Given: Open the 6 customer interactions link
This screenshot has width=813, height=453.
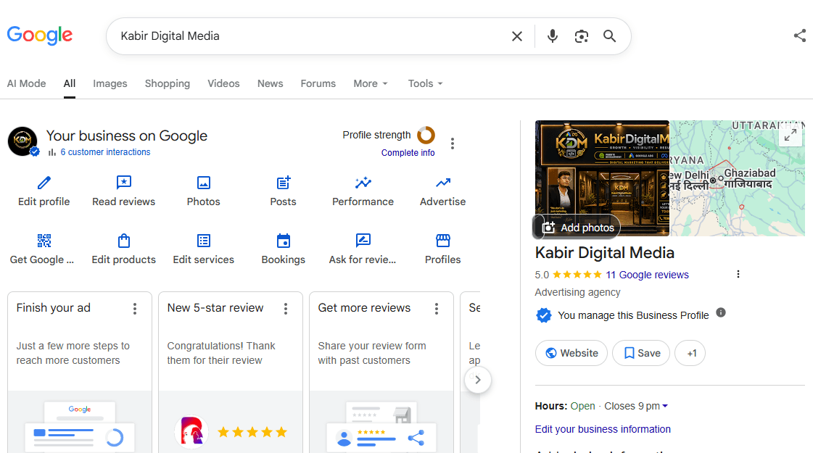Looking at the screenshot, I should [x=105, y=152].
